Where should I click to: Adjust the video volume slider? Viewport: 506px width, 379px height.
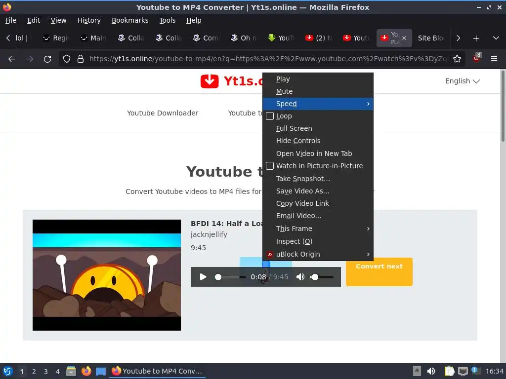point(322,277)
